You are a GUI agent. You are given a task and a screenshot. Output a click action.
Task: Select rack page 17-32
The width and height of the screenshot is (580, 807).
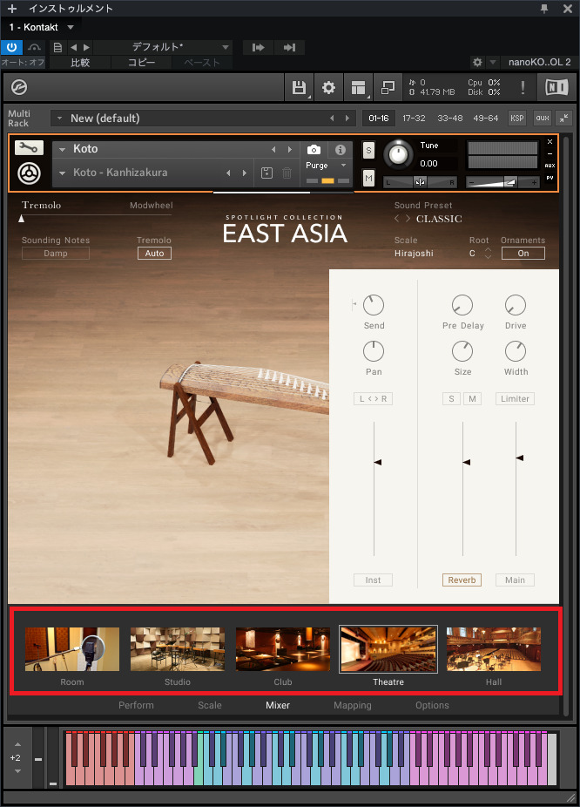[x=414, y=119]
